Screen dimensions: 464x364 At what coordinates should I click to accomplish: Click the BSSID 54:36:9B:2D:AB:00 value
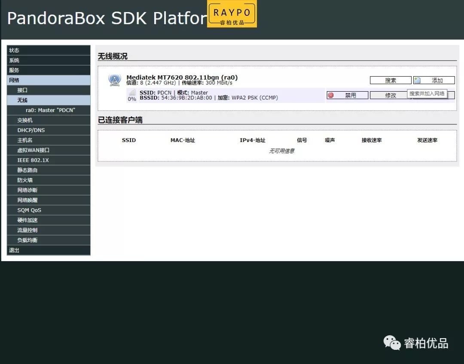pyautogui.click(x=187, y=98)
